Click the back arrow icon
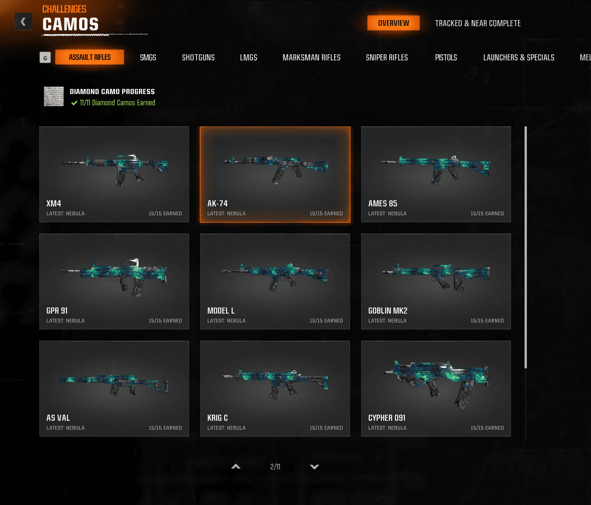The image size is (591, 505). (23, 22)
